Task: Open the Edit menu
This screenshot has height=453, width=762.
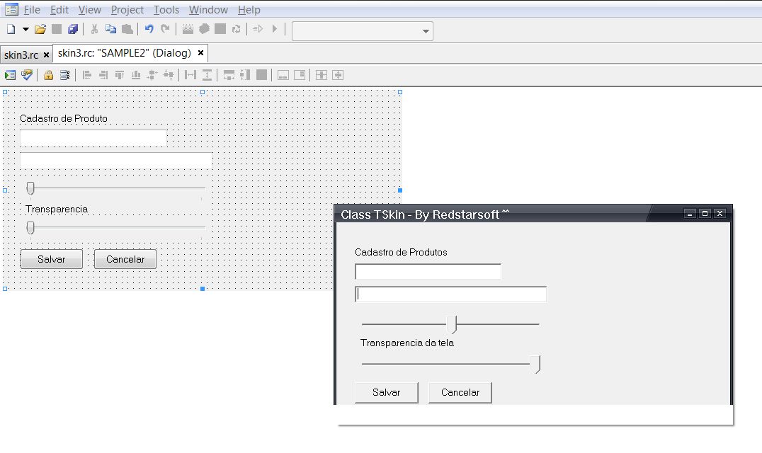Action: tap(59, 10)
